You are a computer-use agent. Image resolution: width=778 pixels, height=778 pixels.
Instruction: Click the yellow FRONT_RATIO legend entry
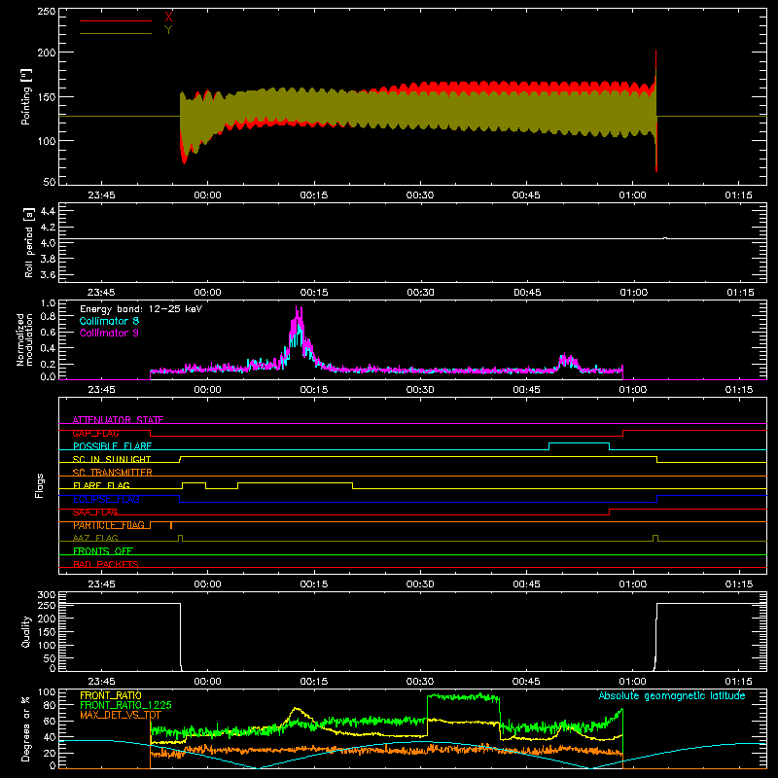click(111, 695)
